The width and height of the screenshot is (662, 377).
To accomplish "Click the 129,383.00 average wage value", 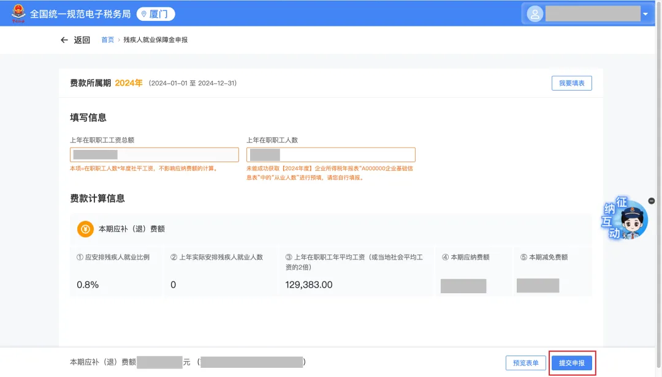I will (309, 285).
